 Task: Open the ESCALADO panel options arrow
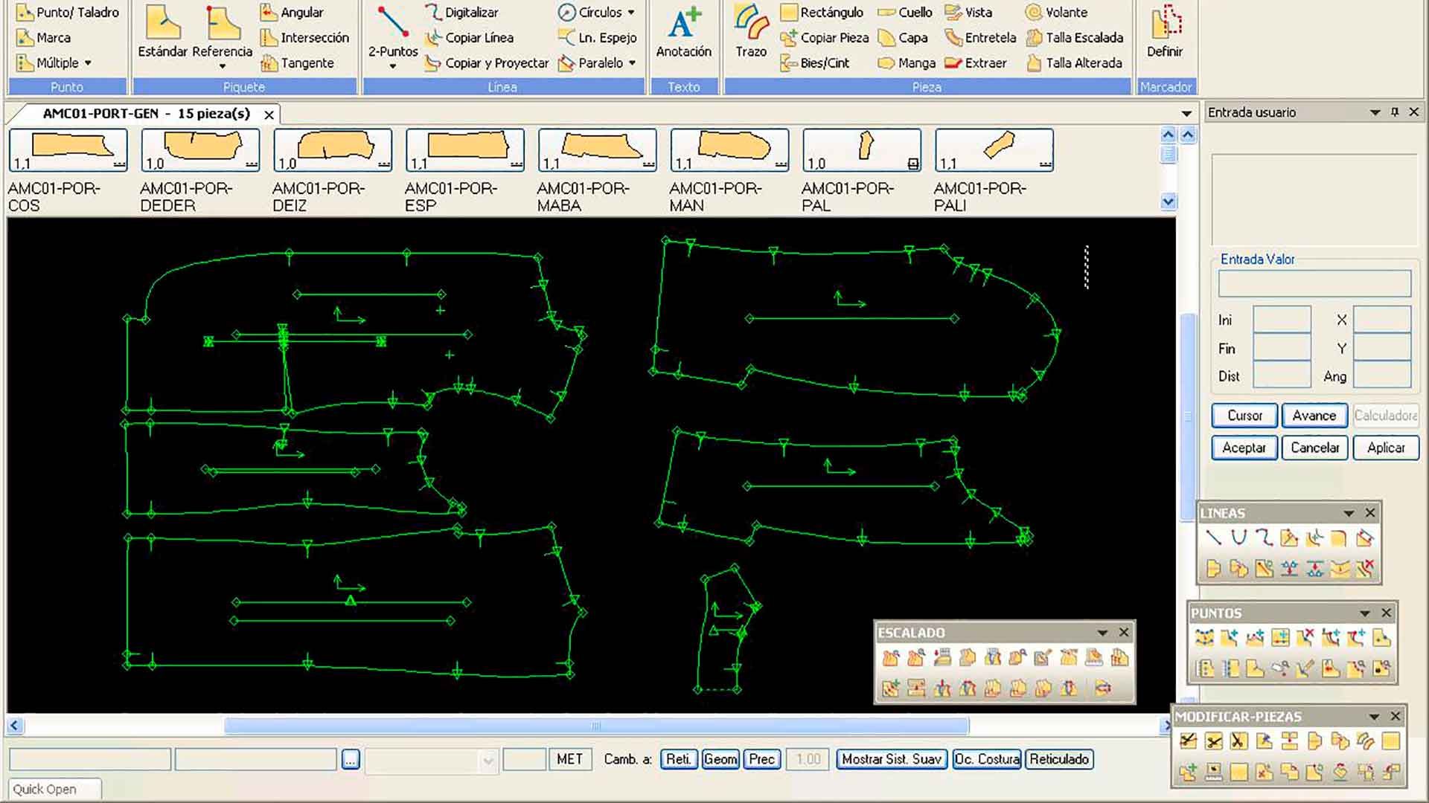[x=1102, y=633]
